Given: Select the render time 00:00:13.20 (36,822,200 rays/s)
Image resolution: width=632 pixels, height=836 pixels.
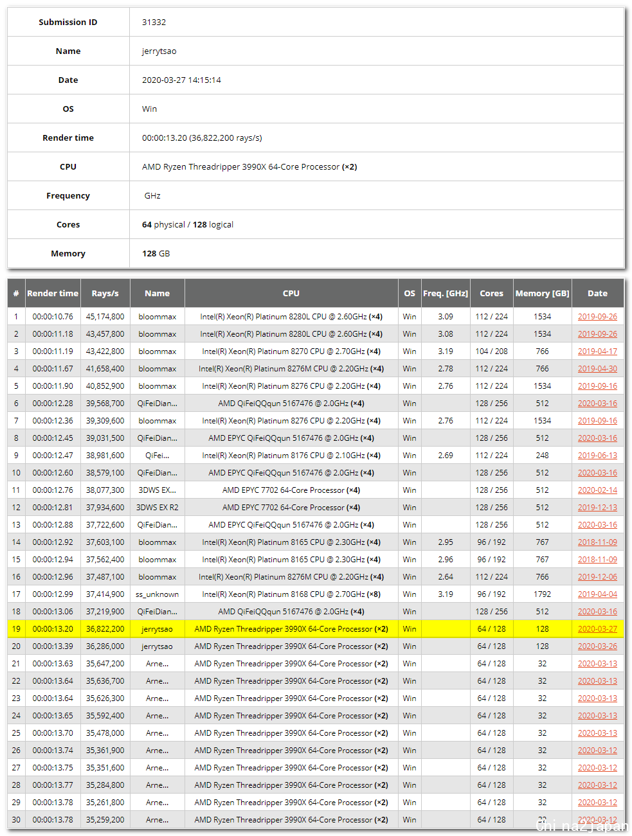Looking at the screenshot, I should [202, 138].
